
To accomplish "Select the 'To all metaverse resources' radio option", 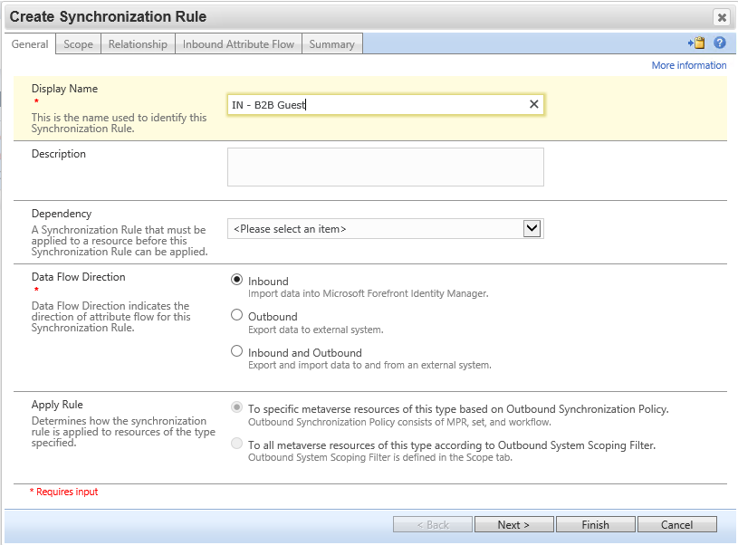I will click(x=236, y=444).
